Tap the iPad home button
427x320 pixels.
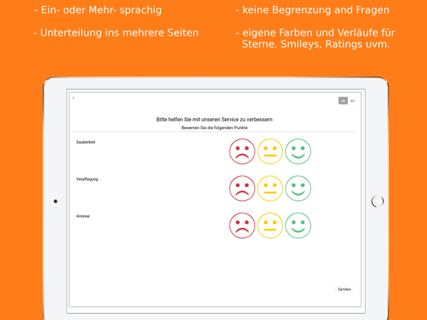[x=377, y=202]
